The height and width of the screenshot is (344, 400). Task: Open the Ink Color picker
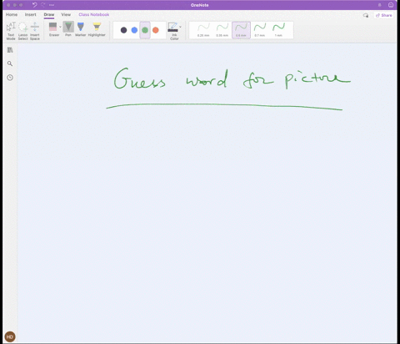(x=174, y=31)
